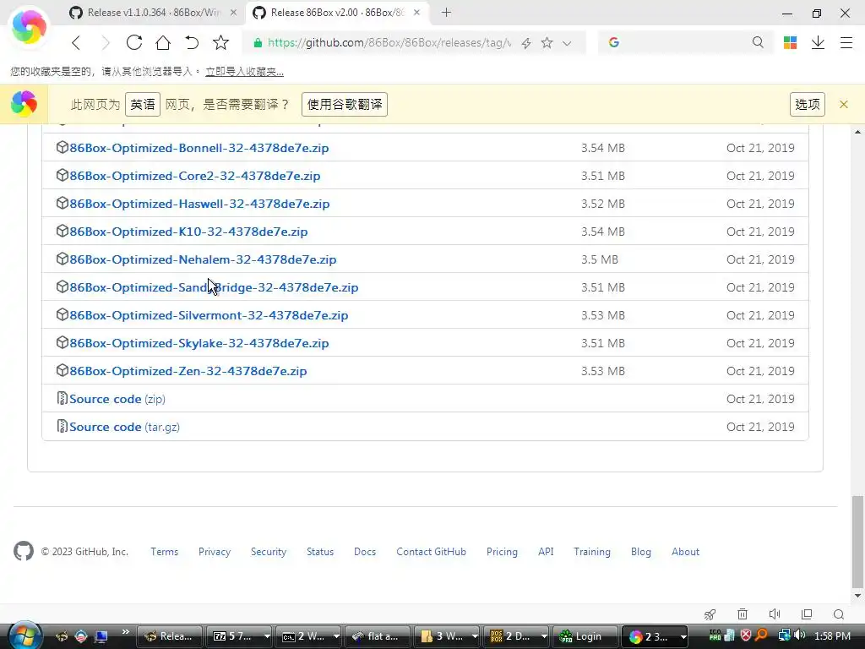This screenshot has width=865, height=649.
Task: Click the import bookmarks link
Action: point(244,72)
